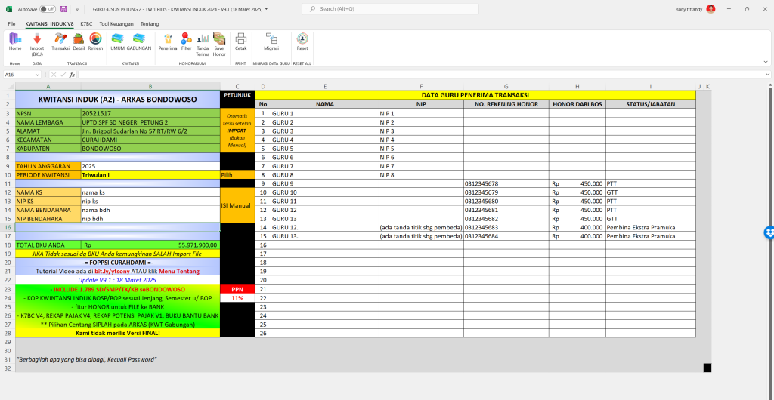This screenshot has width=774, height=400.
Task: Click the sony fiffandy account avatar
Action: click(x=711, y=9)
